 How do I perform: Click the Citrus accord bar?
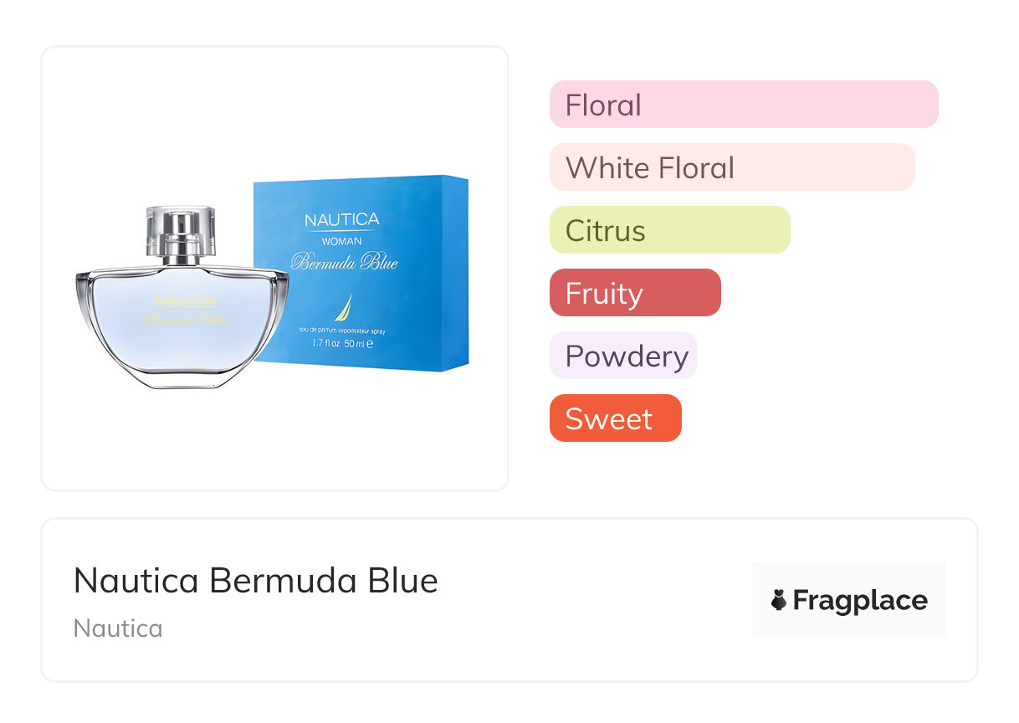(669, 230)
